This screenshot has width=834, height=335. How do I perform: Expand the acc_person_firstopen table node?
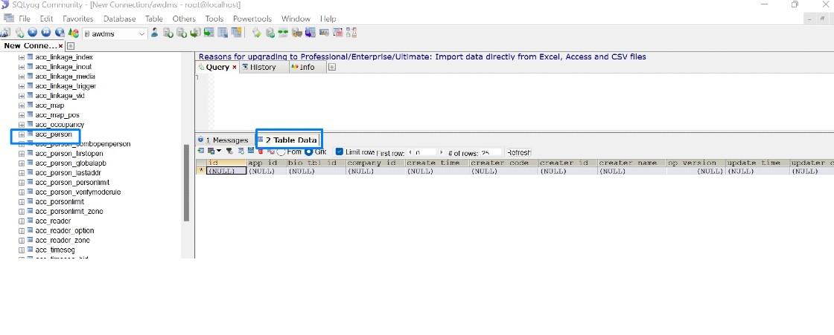22,154
